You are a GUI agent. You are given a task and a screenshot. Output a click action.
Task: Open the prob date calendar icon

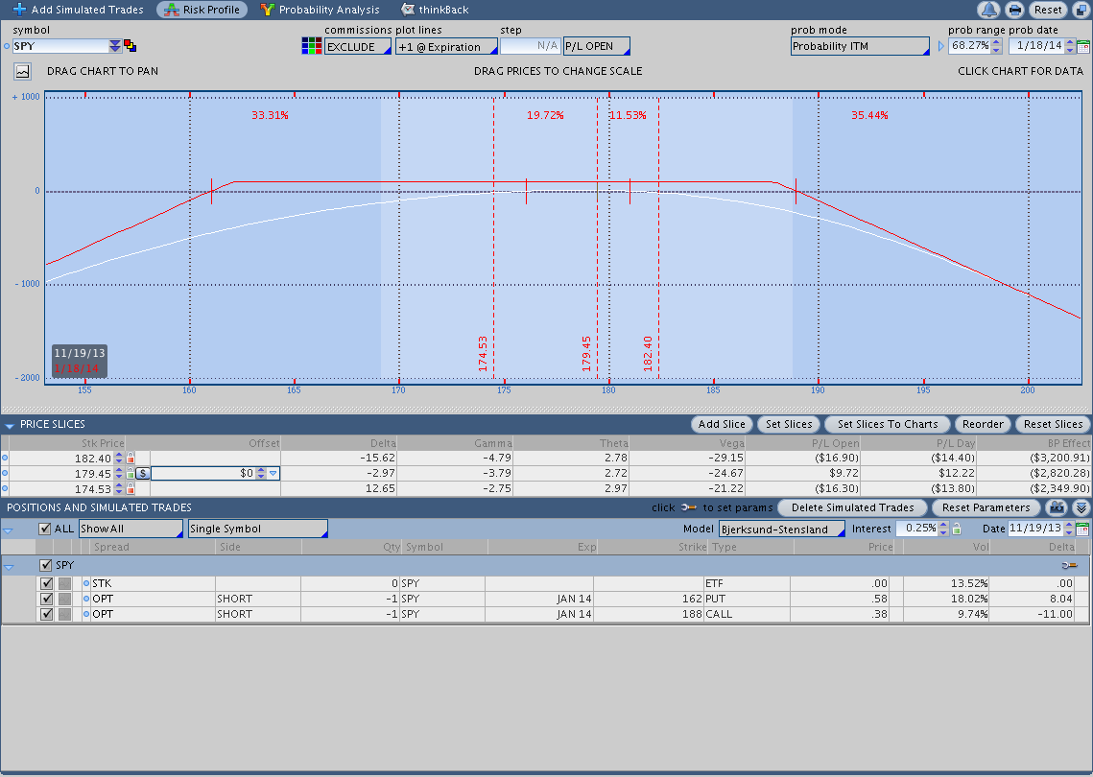tap(1083, 46)
